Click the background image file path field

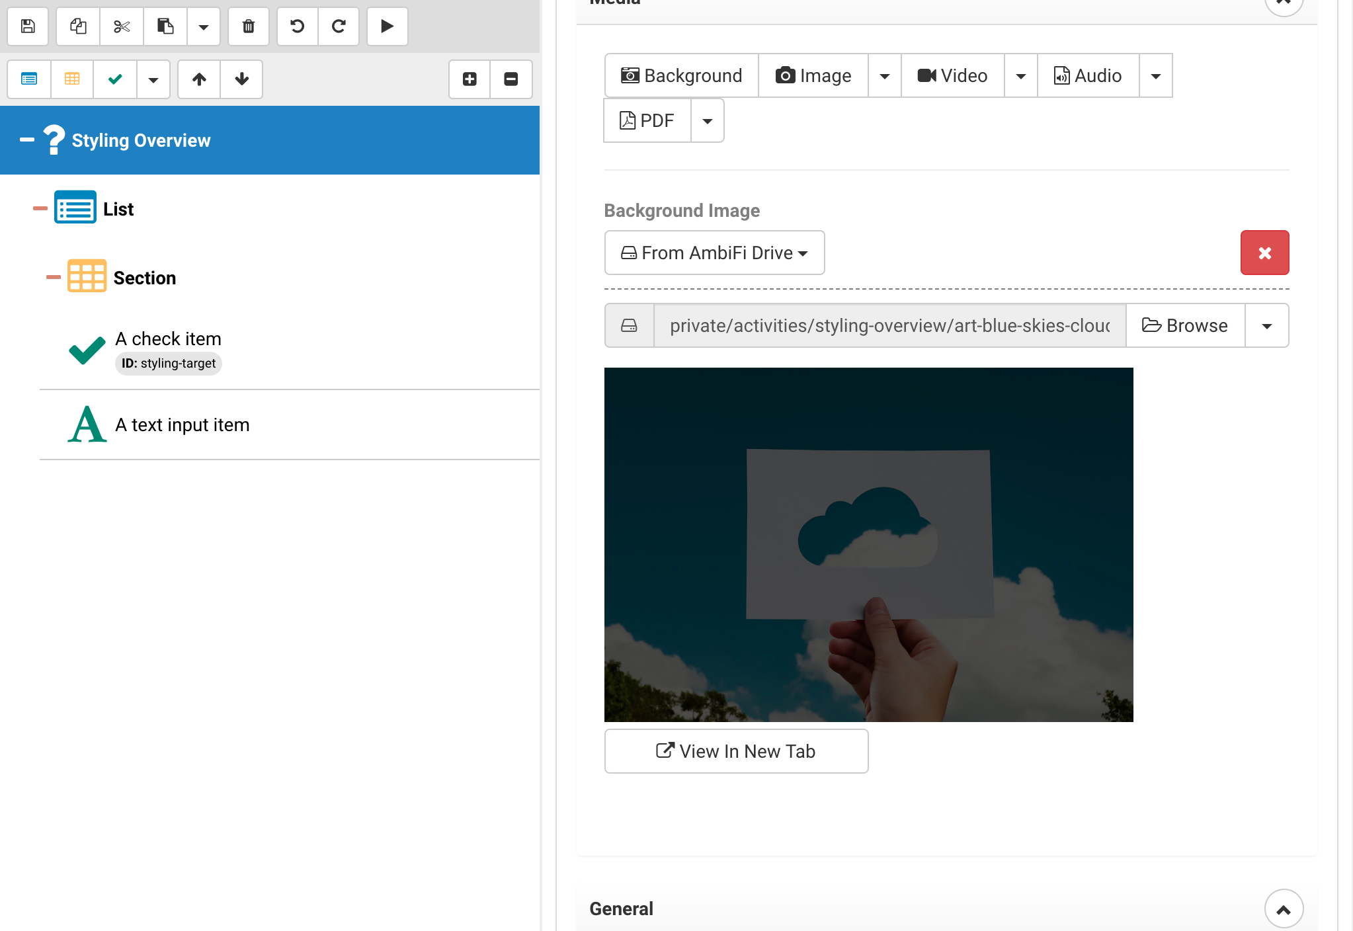coord(889,326)
